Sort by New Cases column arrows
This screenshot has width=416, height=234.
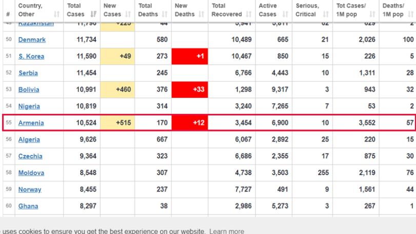pyautogui.click(x=128, y=14)
